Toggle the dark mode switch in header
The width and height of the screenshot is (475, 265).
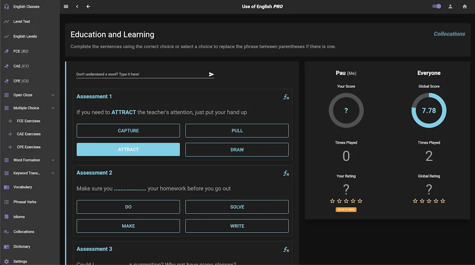(x=436, y=6)
